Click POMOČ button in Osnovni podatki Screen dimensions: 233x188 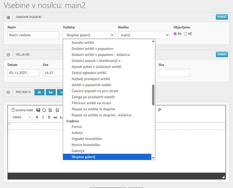tap(222, 17)
